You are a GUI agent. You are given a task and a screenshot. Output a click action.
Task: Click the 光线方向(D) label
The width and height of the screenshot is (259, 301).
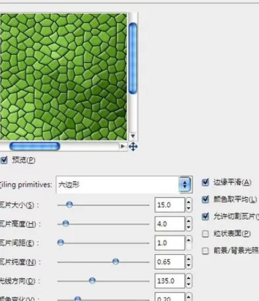(20, 281)
